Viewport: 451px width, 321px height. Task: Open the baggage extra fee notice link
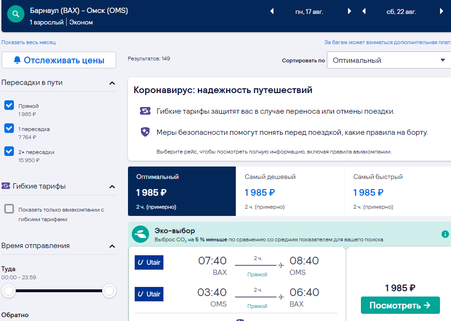pyautogui.click(x=387, y=42)
